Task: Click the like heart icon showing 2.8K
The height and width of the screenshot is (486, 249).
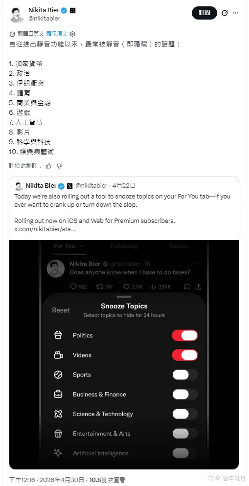Action: (126, 287)
